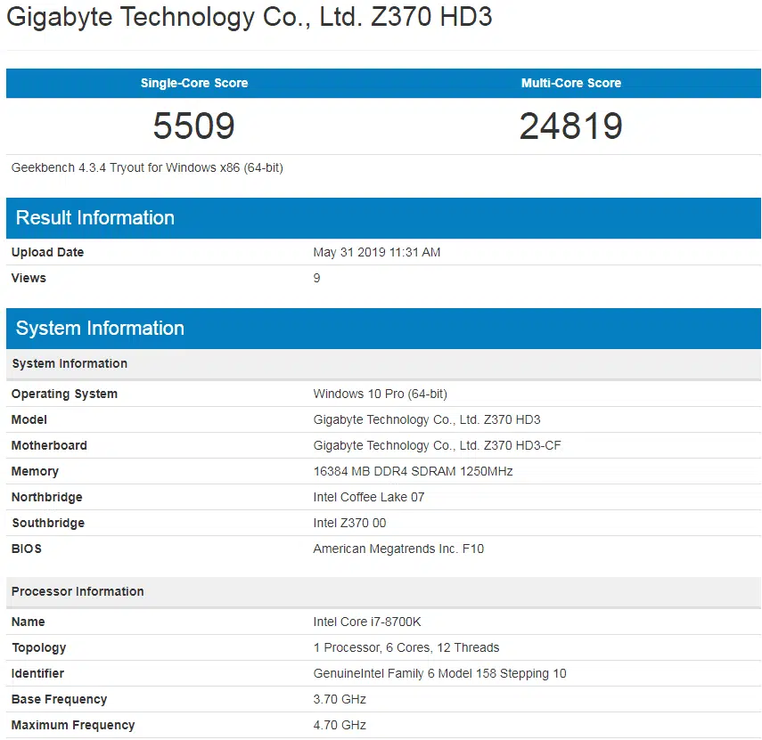Click the "Processor Information" table subheading

tap(383, 592)
